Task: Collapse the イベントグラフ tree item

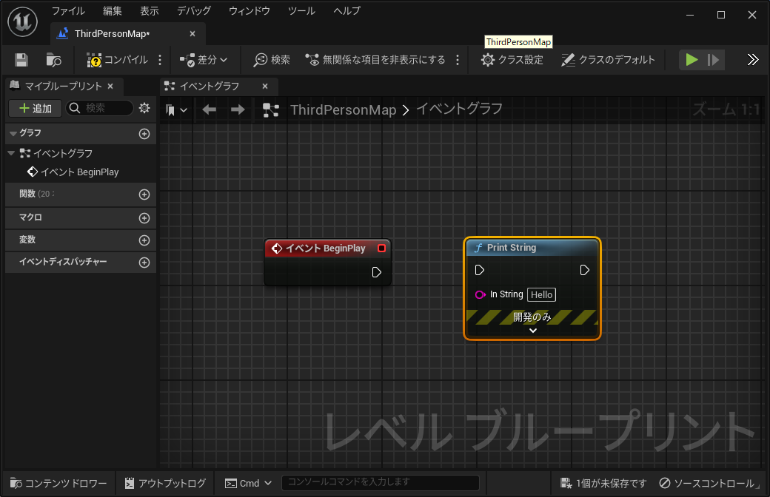Action: point(11,153)
